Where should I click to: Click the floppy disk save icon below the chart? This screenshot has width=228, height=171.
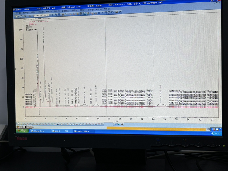point(122,124)
